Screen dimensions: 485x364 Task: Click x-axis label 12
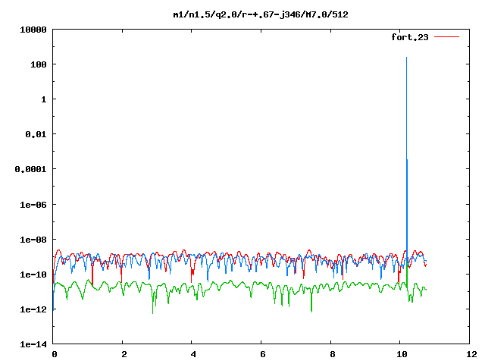click(471, 354)
